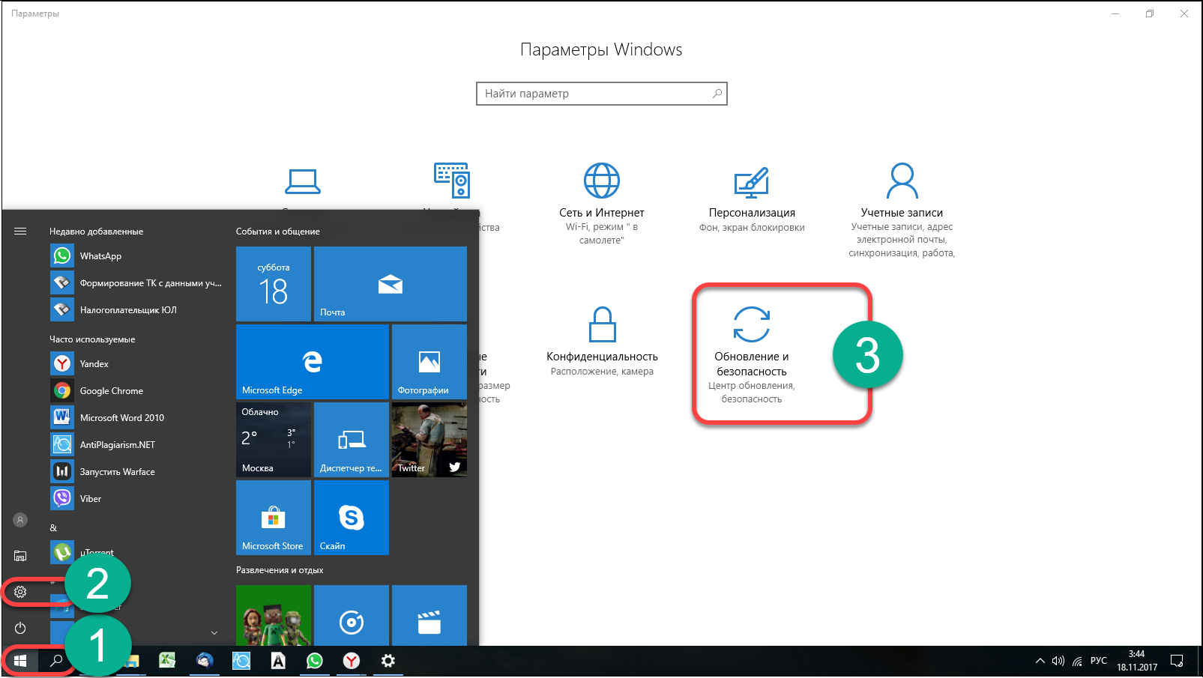
Task: Open the movies clapperboard tile
Action: (x=429, y=615)
